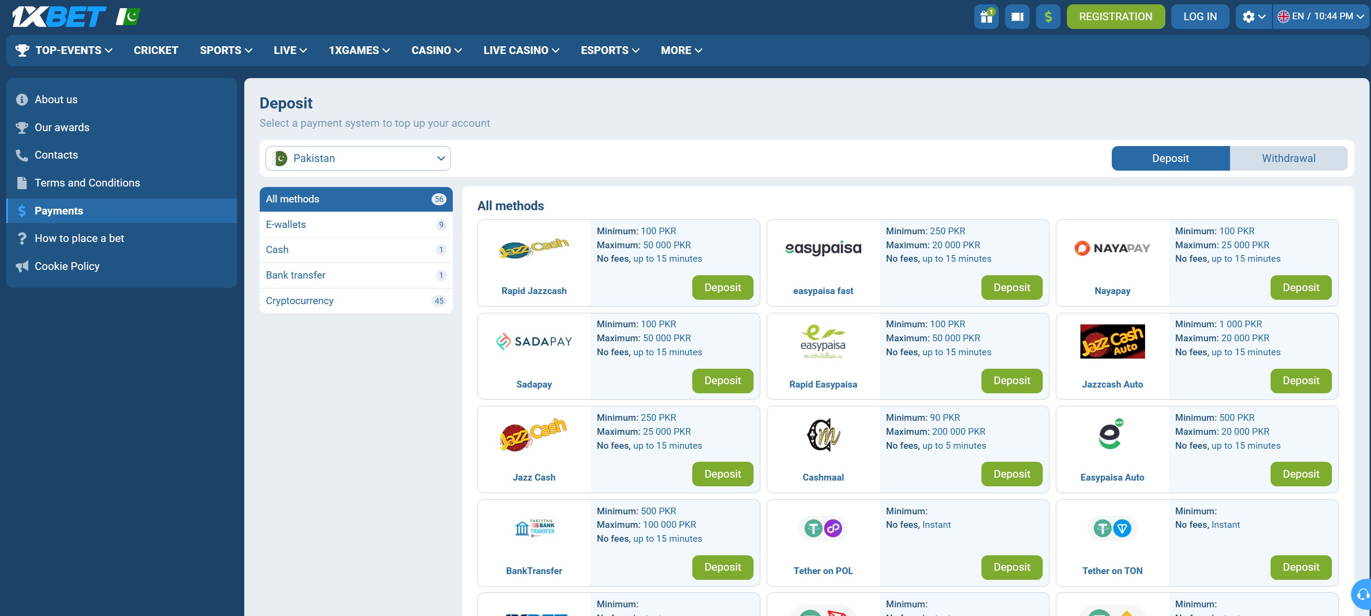Click the megaphone icon beside Cookie Policy

pyautogui.click(x=22, y=266)
